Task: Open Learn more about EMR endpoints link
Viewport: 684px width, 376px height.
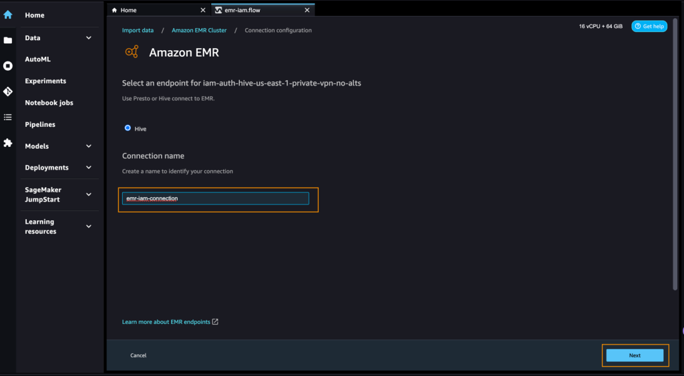Action: coord(166,322)
